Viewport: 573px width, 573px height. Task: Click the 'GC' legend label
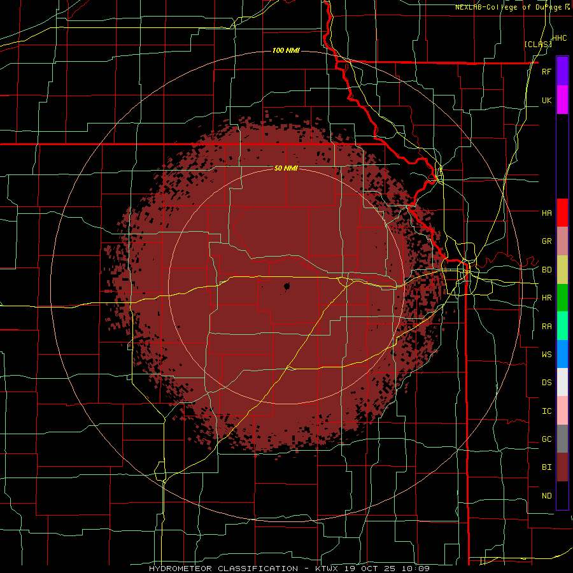tap(546, 439)
